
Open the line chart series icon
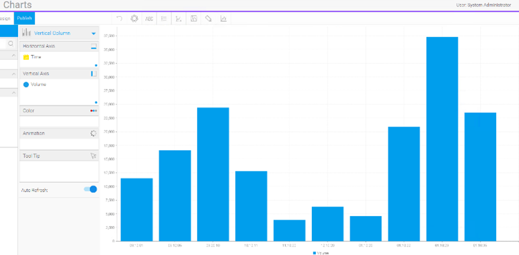pos(223,19)
